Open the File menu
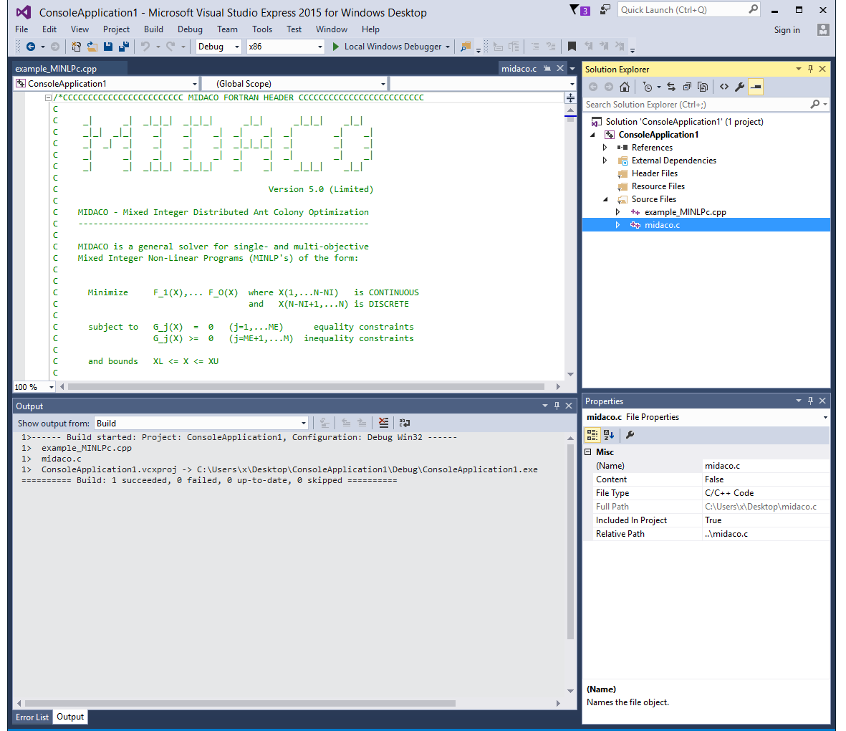Screen dimensions: 846x731 click(x=21, y=29)
